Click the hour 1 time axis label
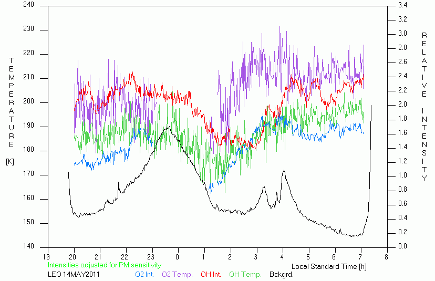The width and height of the screenshot is (435, 281). (x=203, y=257)
